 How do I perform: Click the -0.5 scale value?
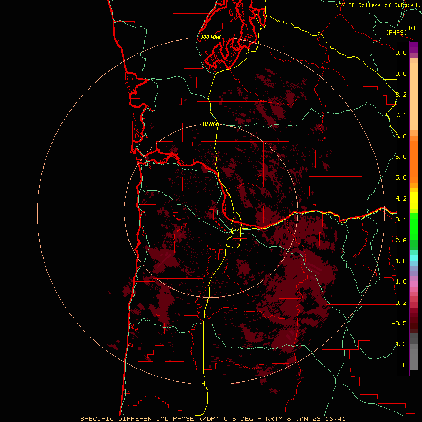(x=399, y=323)
